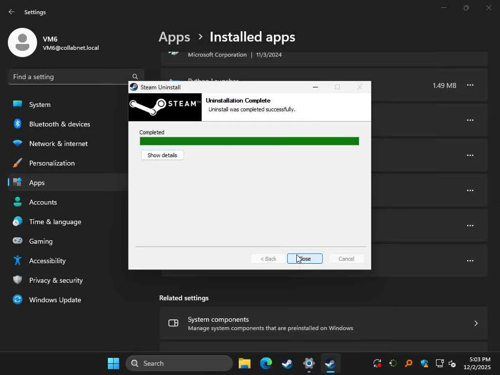Minimize the Settings window

coord(444,8)
